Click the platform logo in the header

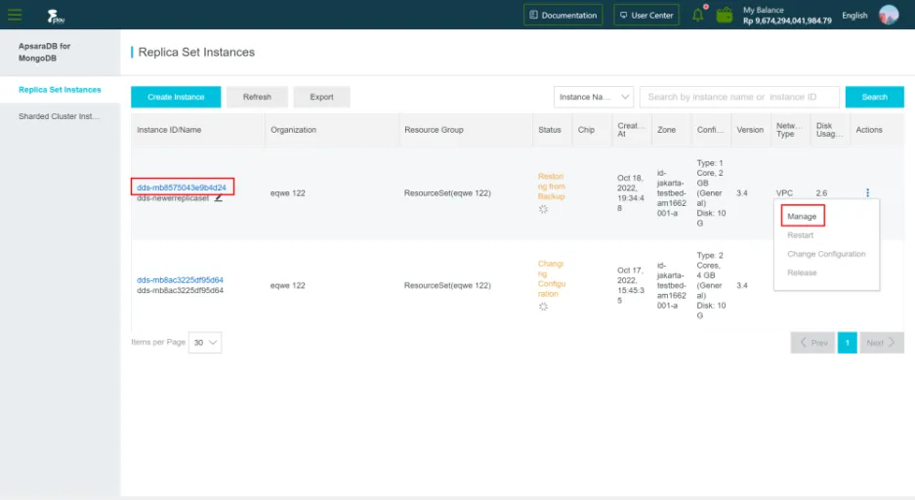[x=57, y=16]
